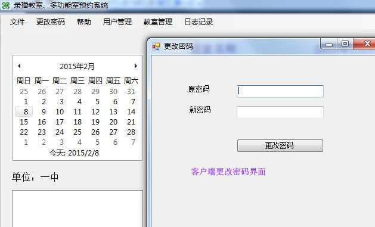Click the 客户端更改密码界面 purple text
This screenshot has height=227, width=375.
click(228, 172)
